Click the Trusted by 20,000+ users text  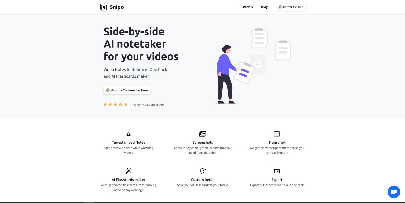(x=147, y=105)
